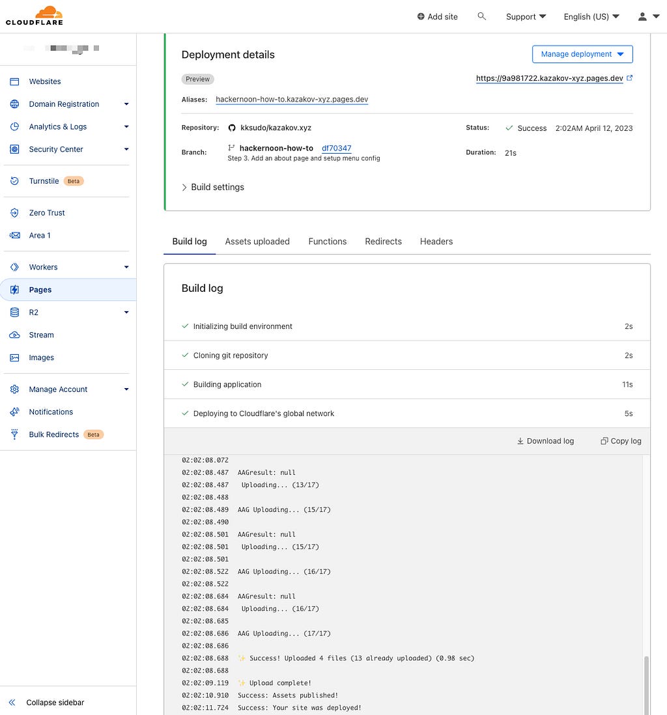Image resolution: width=667 pixels, height=715 pixels.
Task: Click the GitHub icon next to repository
Action: pyautogui.click(x=232, y=128)
